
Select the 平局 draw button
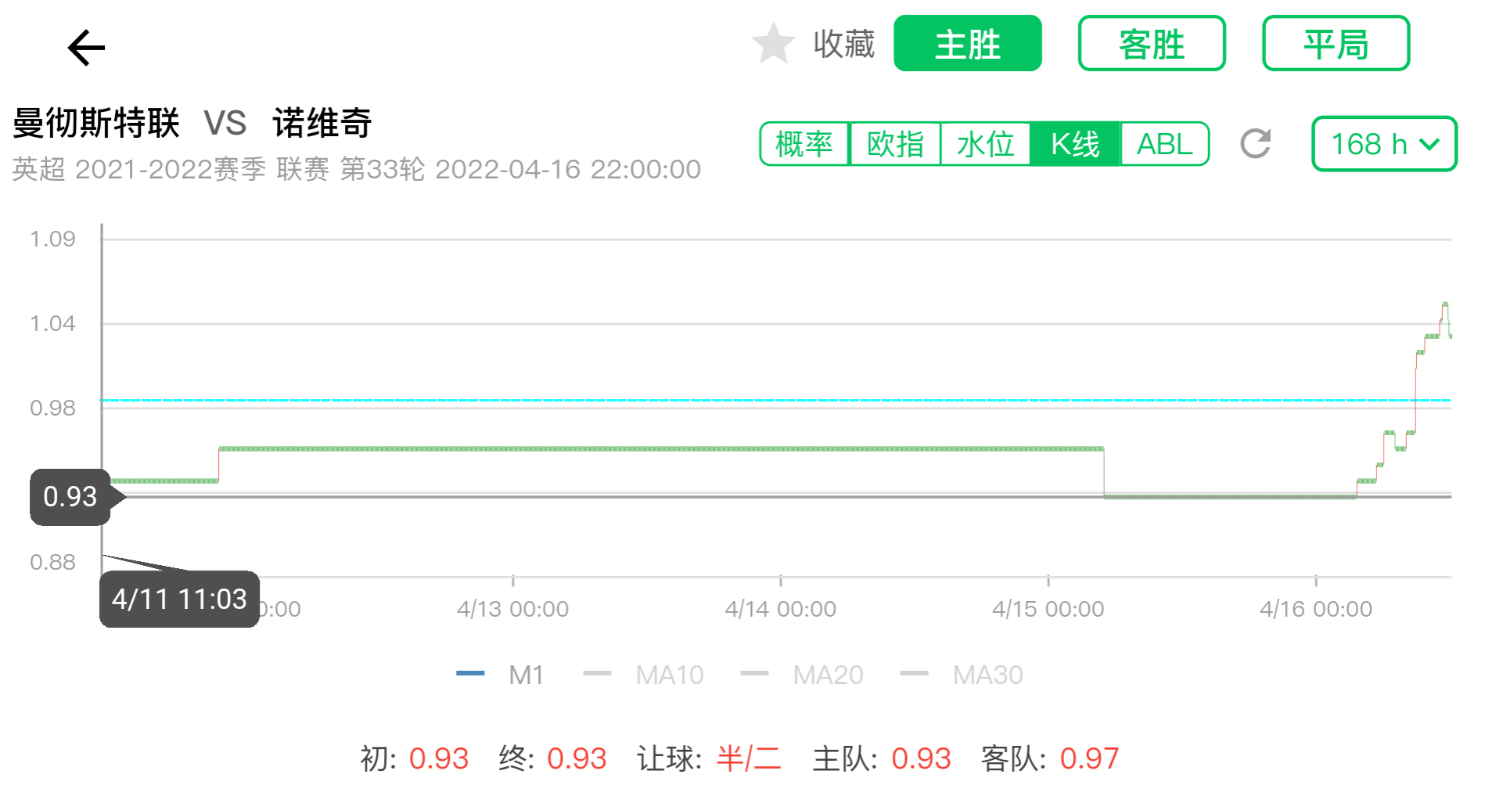pos(1336,43)
